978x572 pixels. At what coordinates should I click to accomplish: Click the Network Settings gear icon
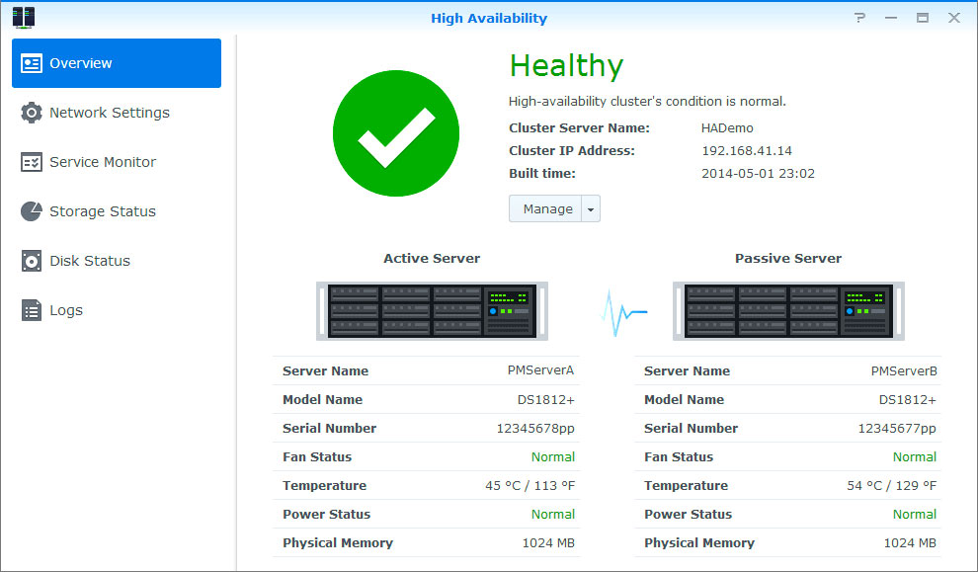tap(32, 113)
